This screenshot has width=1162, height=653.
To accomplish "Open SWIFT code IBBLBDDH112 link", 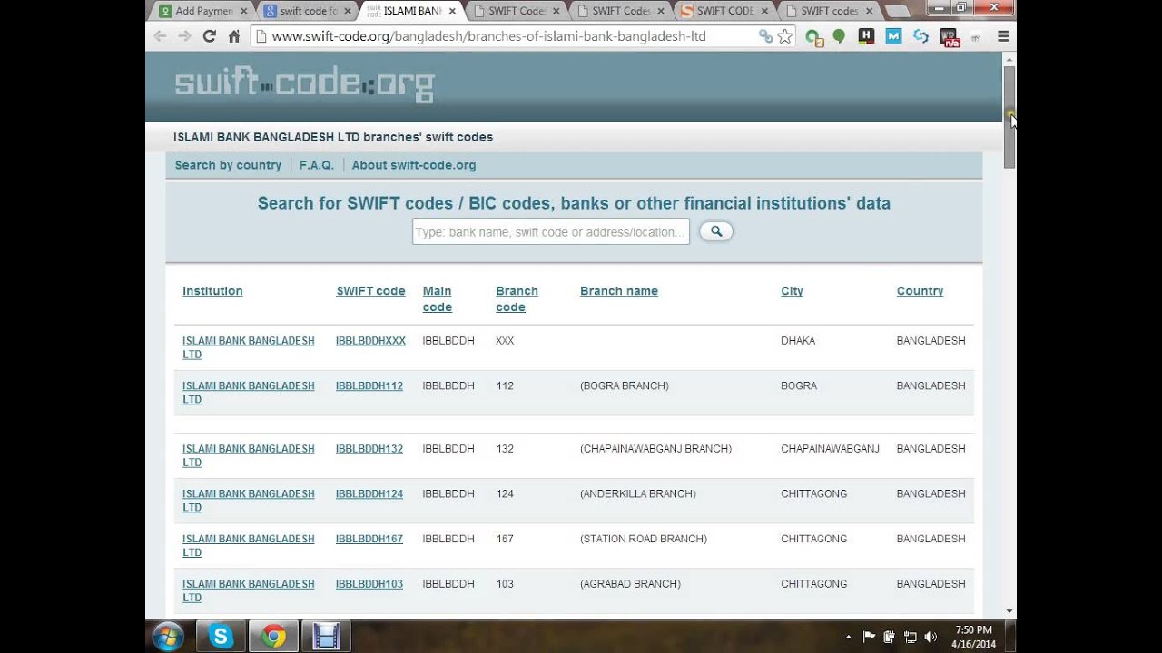I will point(369,386).
